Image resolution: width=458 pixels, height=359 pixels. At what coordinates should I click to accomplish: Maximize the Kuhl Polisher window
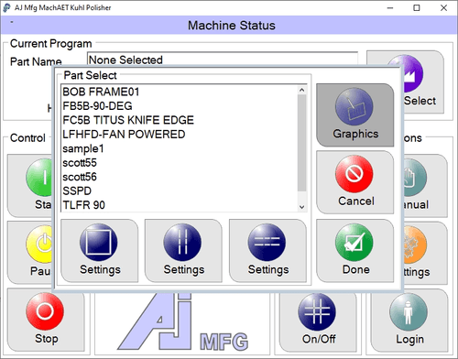[417, 8]
